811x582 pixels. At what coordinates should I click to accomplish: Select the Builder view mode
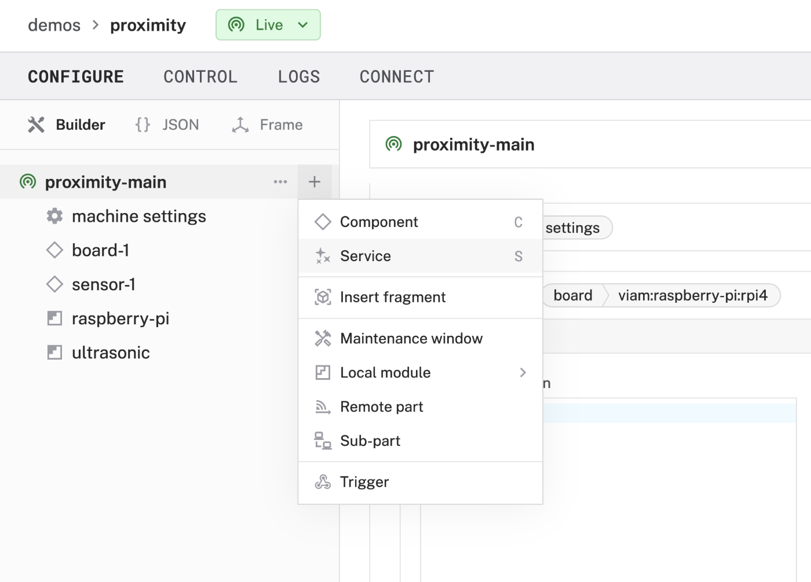[67, 125]
